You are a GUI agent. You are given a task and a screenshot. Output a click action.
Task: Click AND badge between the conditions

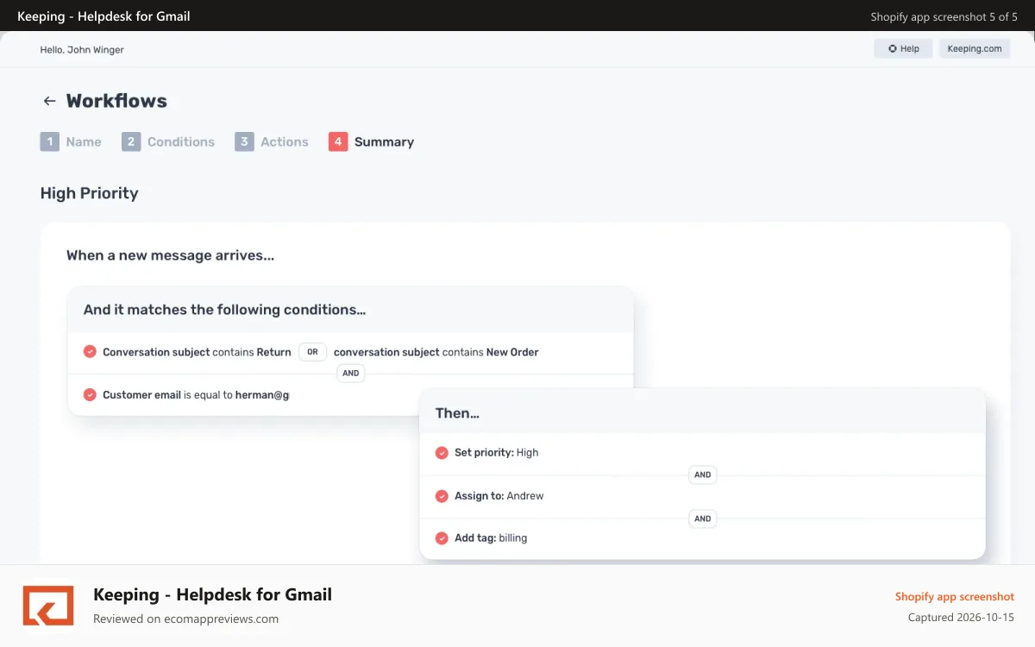[350, 374]
